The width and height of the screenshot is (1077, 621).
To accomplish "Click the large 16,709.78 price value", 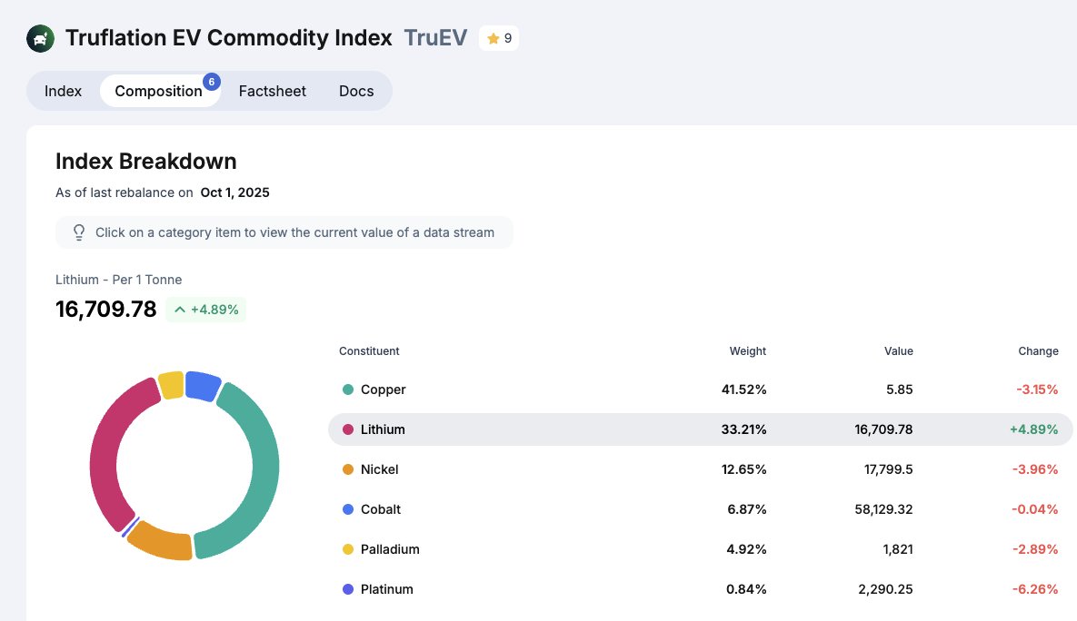I will pyautogui.click(x=105, y=310).
